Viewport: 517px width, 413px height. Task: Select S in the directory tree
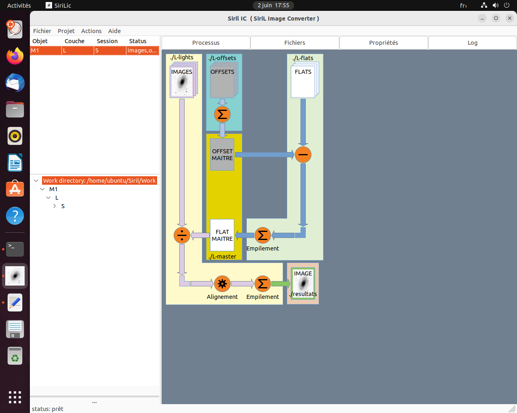[x=63, y=206]
